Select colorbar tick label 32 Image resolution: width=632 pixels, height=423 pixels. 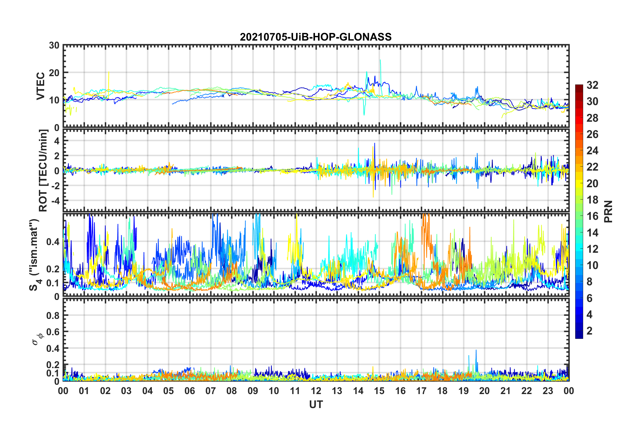[x=592, y=85]
